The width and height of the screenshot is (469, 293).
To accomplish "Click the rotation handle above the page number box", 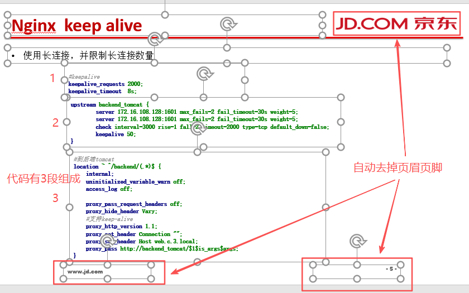I will 358,241.
